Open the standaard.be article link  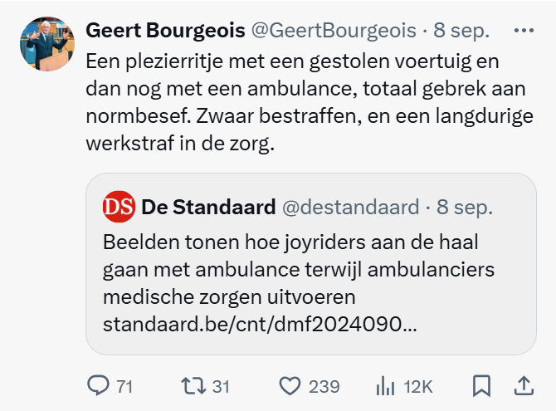click(260, 323)
